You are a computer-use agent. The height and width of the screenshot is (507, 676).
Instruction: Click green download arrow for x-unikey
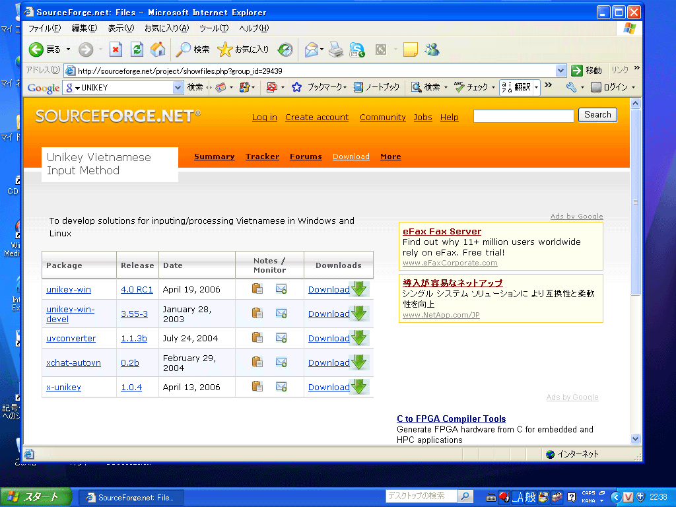coord(358,386)
